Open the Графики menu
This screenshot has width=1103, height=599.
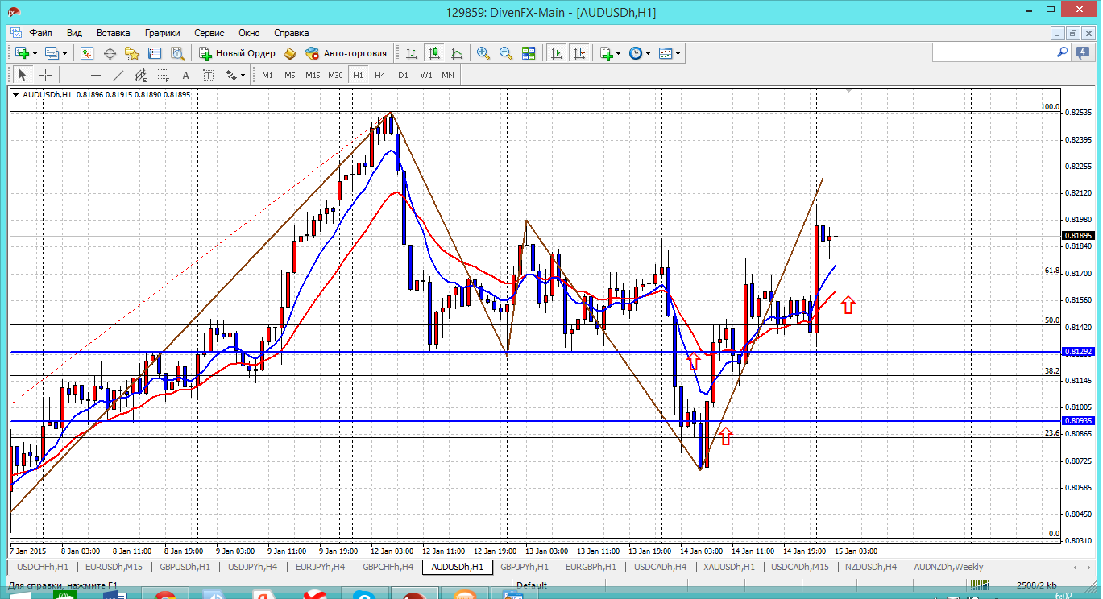[162, 33]
